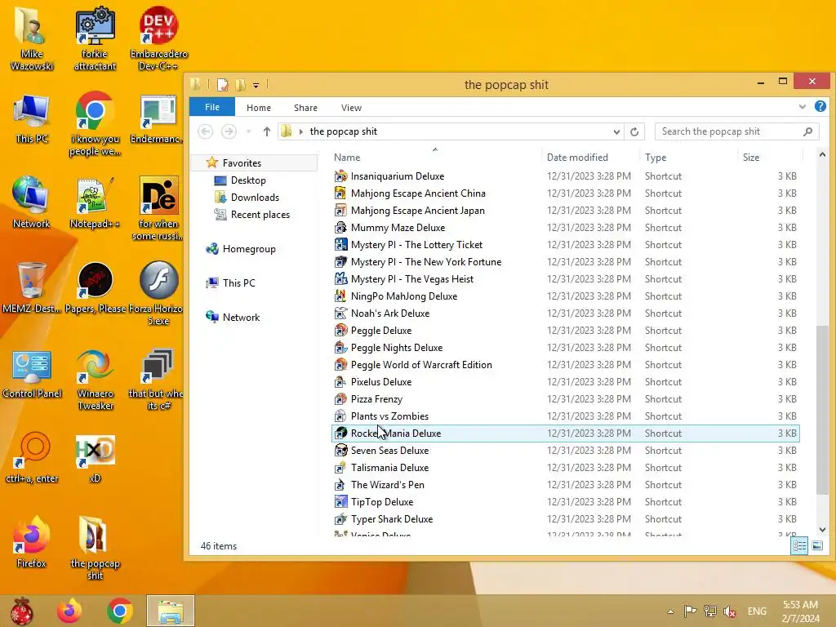Open This PC in navigation pane

[239, 283]
